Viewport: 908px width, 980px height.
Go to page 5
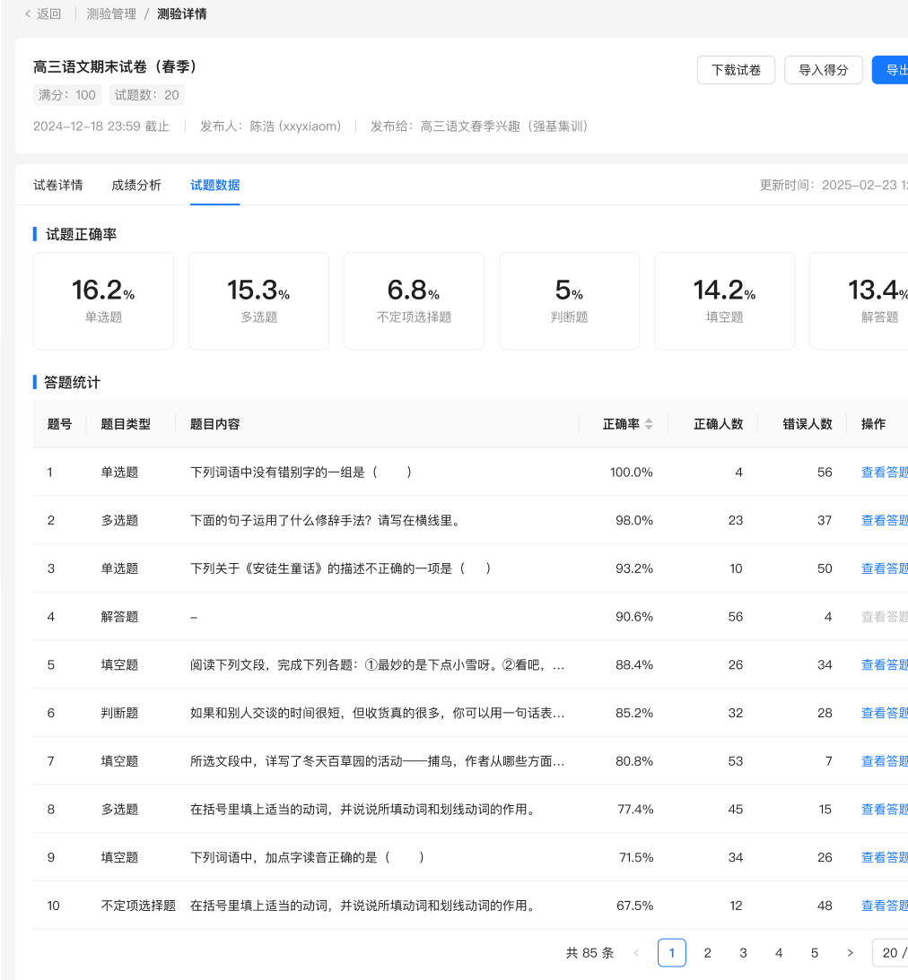click(x=814, y=953)
